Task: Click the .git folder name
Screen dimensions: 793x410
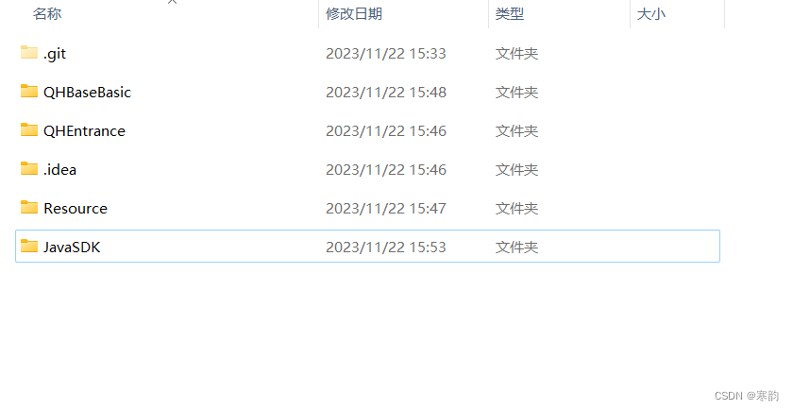Action: (55, 54)
